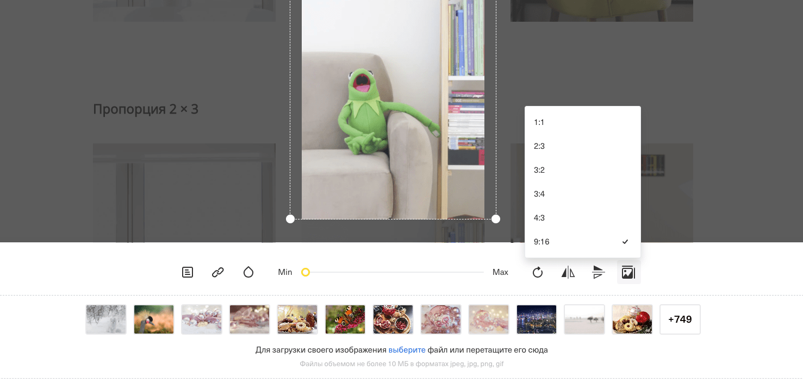Choose the 2:3 aspect ratio
This screenshot has width=803, height=383.
583,146
